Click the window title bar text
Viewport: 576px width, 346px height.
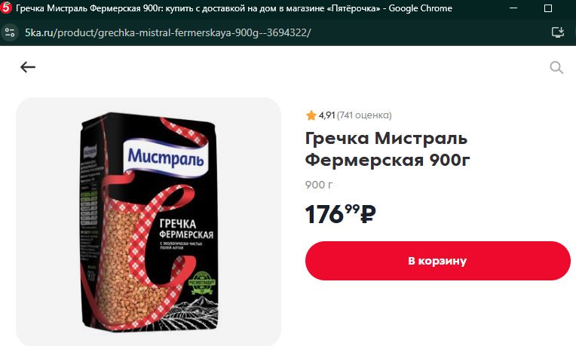234,8
